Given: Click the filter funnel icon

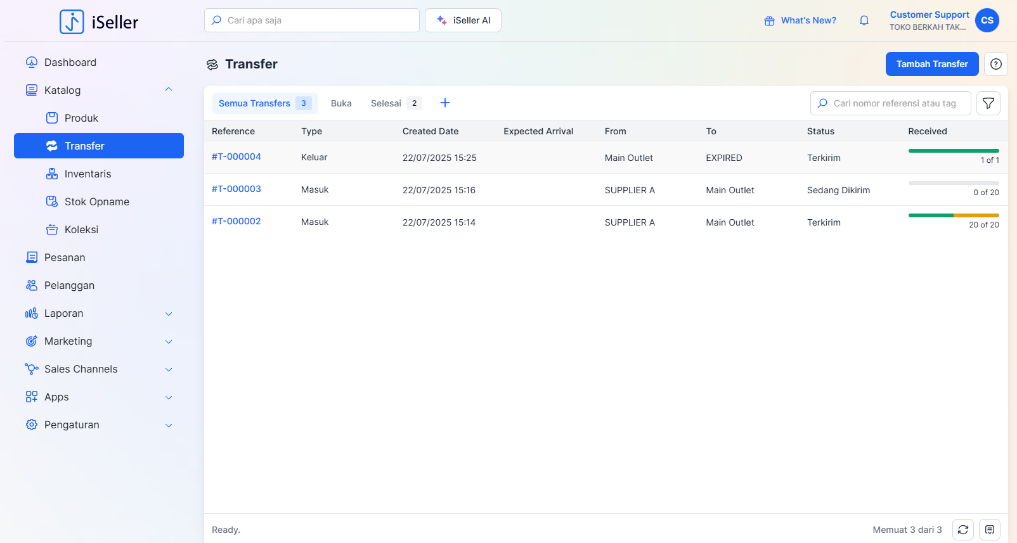Looking at the screenshot, I should tap(988, 103).
